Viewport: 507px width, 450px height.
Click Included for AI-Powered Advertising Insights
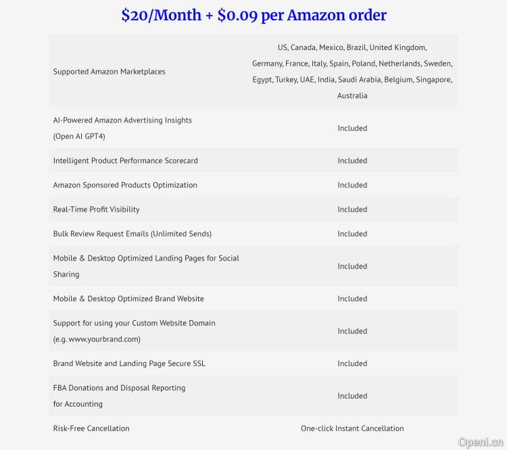352,129
